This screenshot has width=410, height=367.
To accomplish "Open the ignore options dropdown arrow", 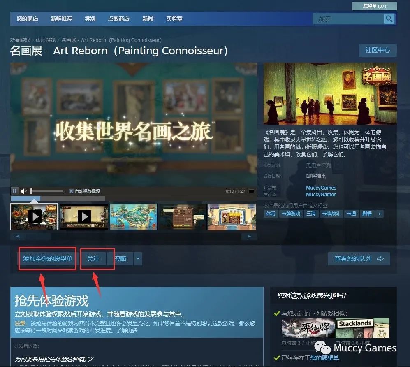I will (x=138, y=259).
